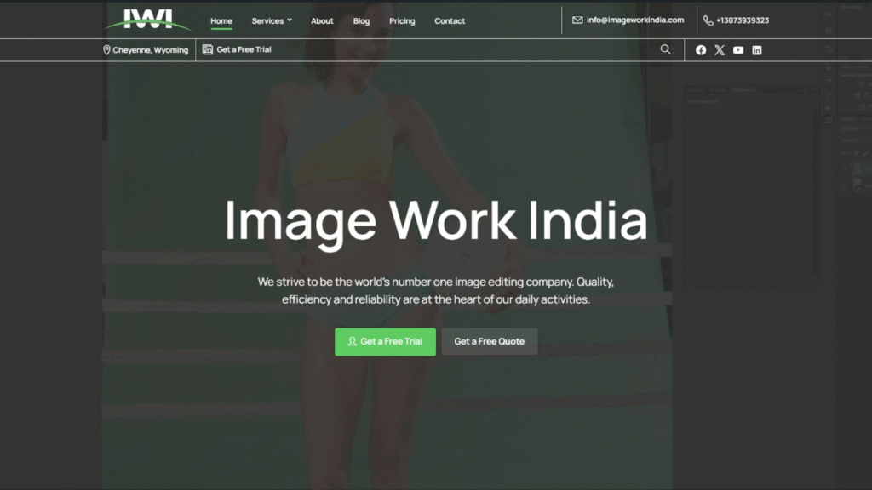This screenshot has width=872, height=490.
Task: Go to the Home nav item
Action: coord(221,21)
